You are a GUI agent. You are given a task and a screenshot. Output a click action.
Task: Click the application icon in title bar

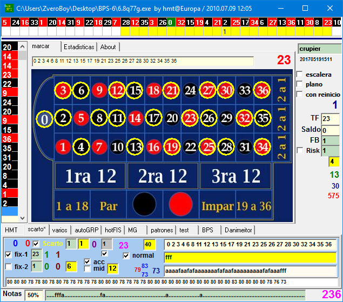(x=9, y=8)
